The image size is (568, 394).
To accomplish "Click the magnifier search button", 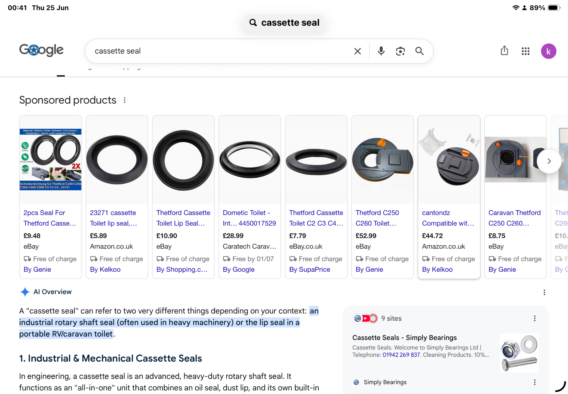I will tap(419, 51).
